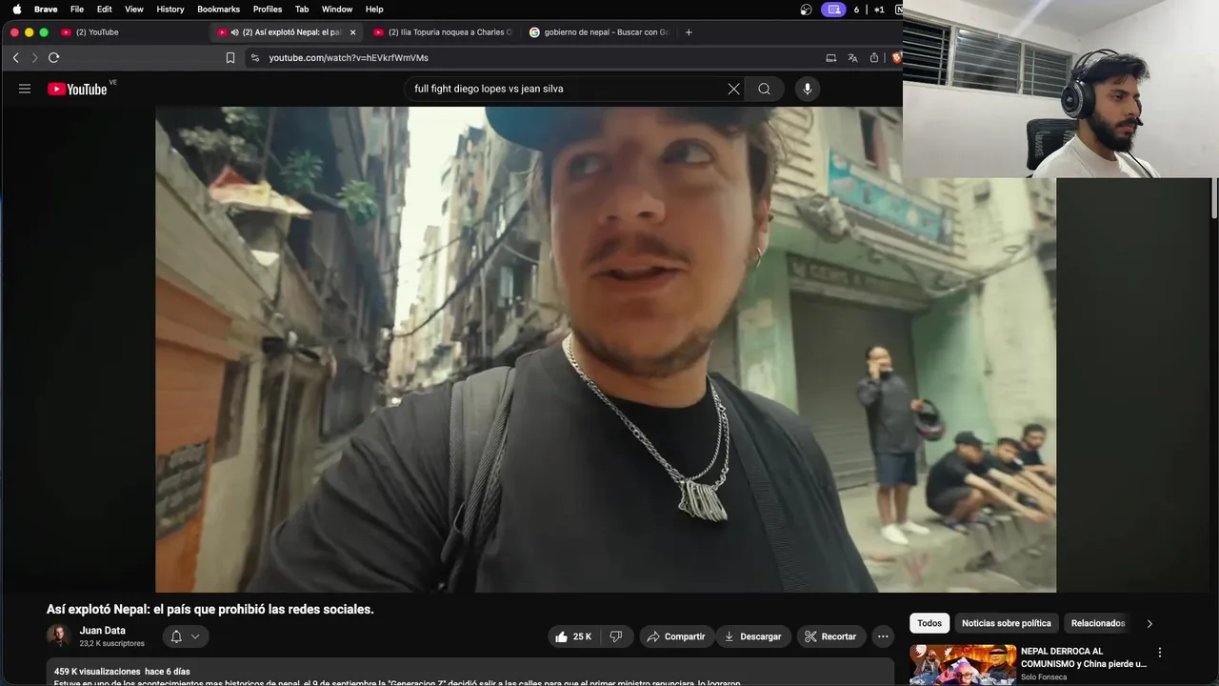Pause the video by clicking player
Screen dimensions: 1219x686
(x=606, y=349)
